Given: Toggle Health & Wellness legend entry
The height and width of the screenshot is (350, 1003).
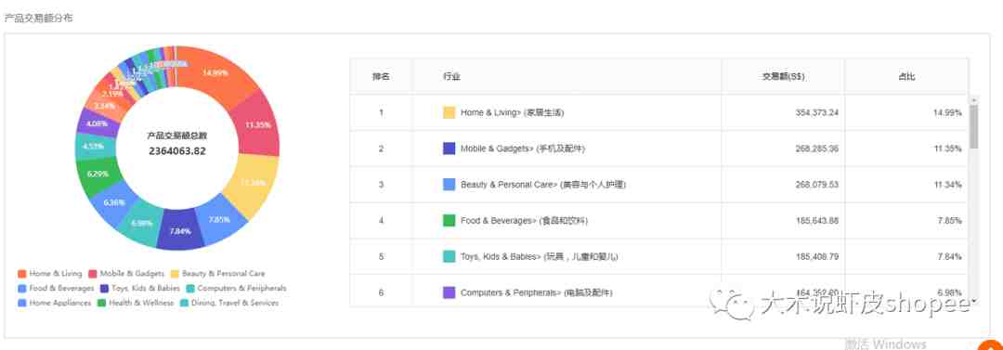Looking at the screenshot, I should point(136,304).
